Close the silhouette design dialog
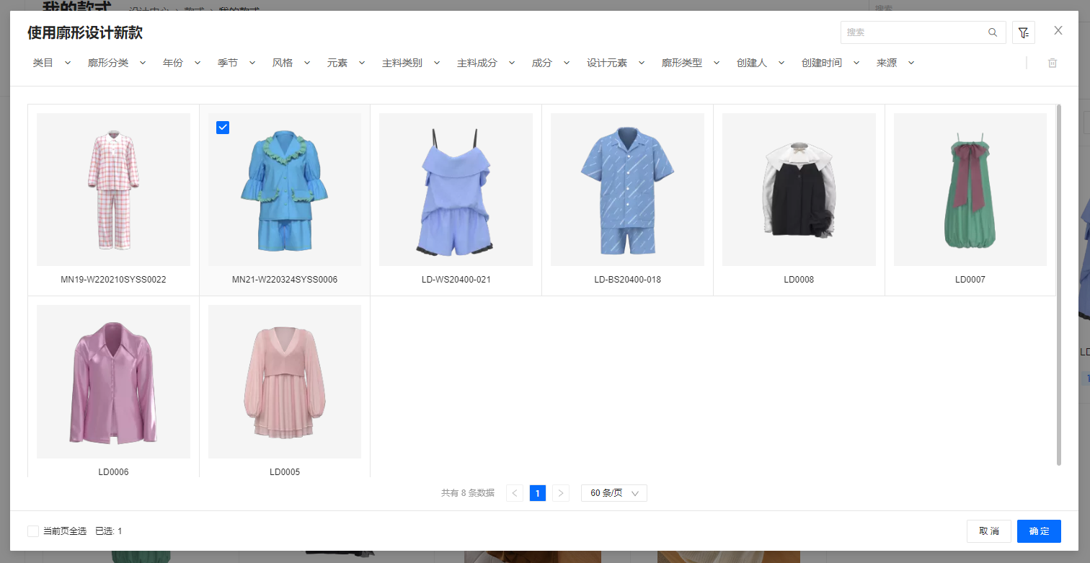Viewport: 1090px width, 563px height. tap(1058, 30)
